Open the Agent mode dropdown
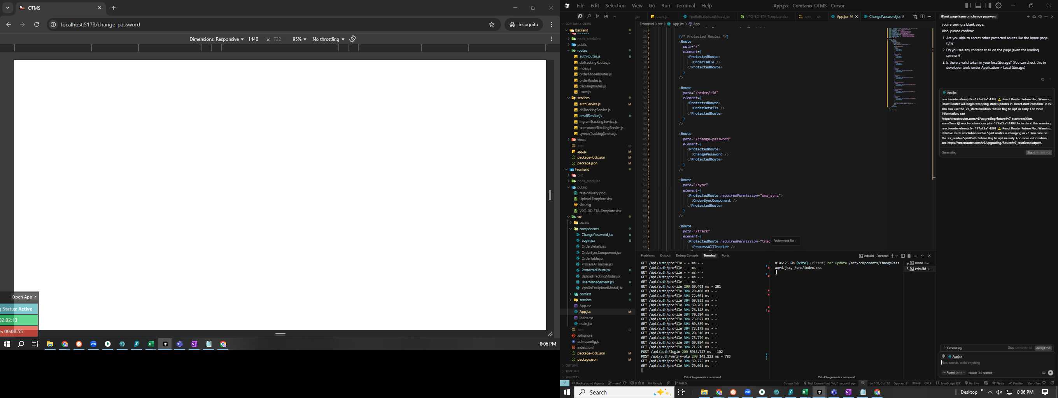The width and height of the screenshot is (1058, 398). (953, 373)
